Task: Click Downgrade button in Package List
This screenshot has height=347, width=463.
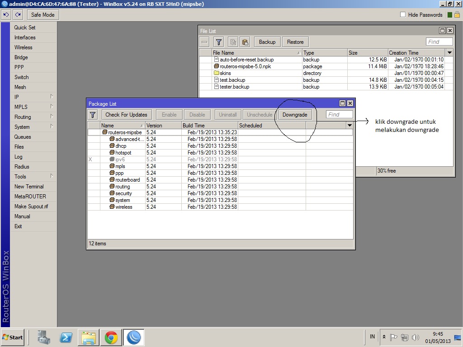Action: (x=295, y=115)
